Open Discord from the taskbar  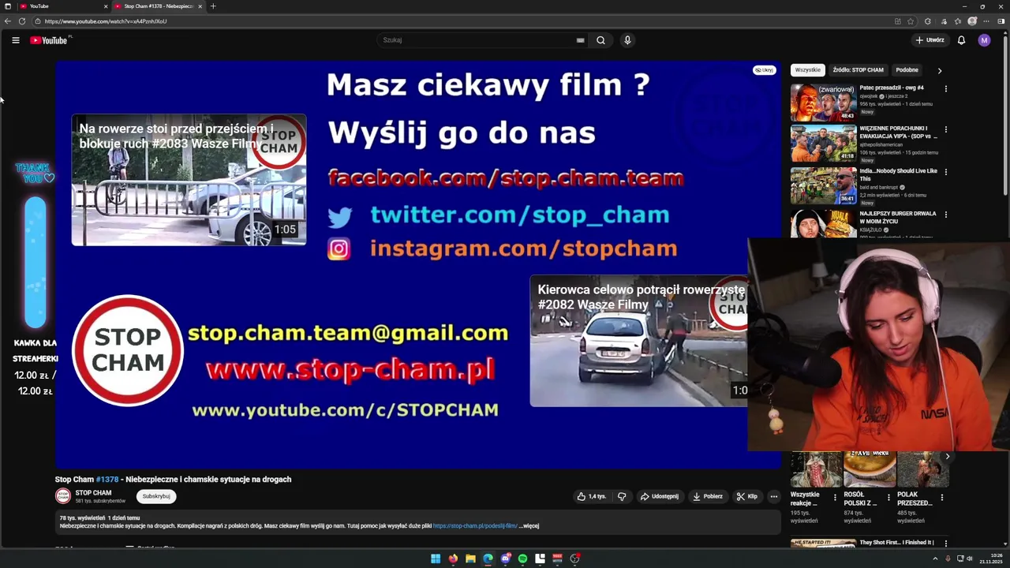505,559
